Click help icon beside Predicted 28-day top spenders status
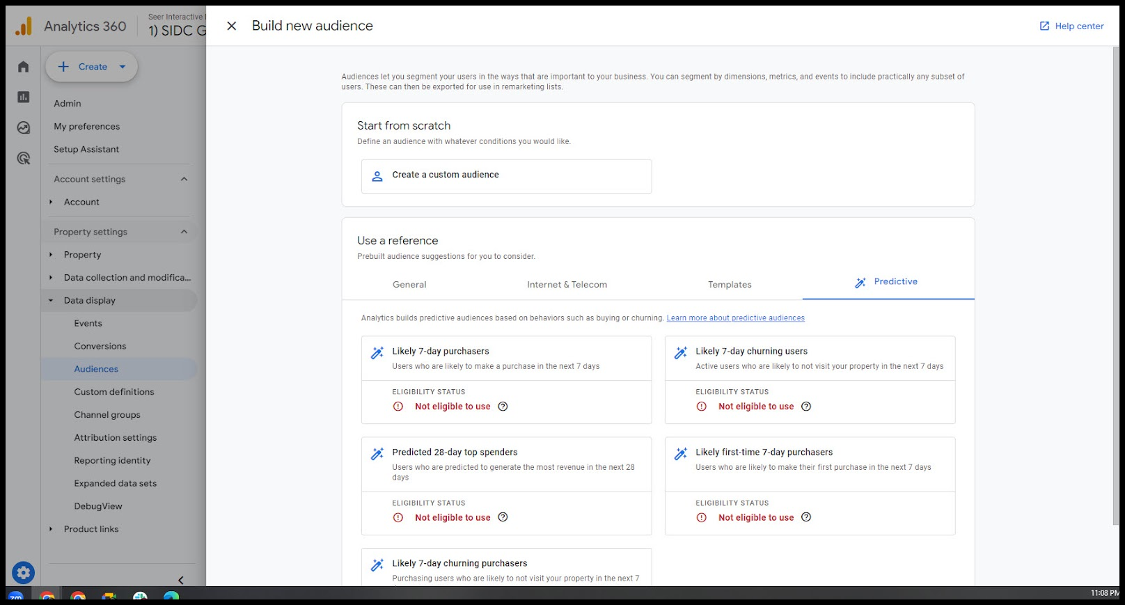1125x605 pixels. [x=503, y=517]
